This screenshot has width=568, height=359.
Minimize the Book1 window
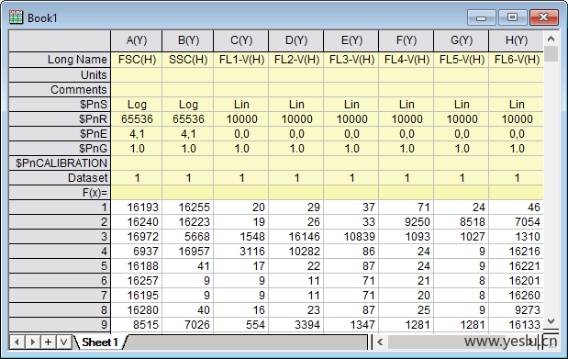click(x=481, y=17)
